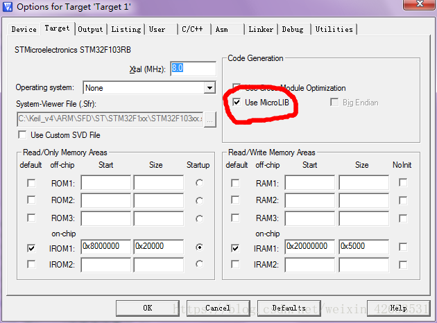Click the ROM2 Start address field
The image size is (437, 323).
click(x=106, y=200)
